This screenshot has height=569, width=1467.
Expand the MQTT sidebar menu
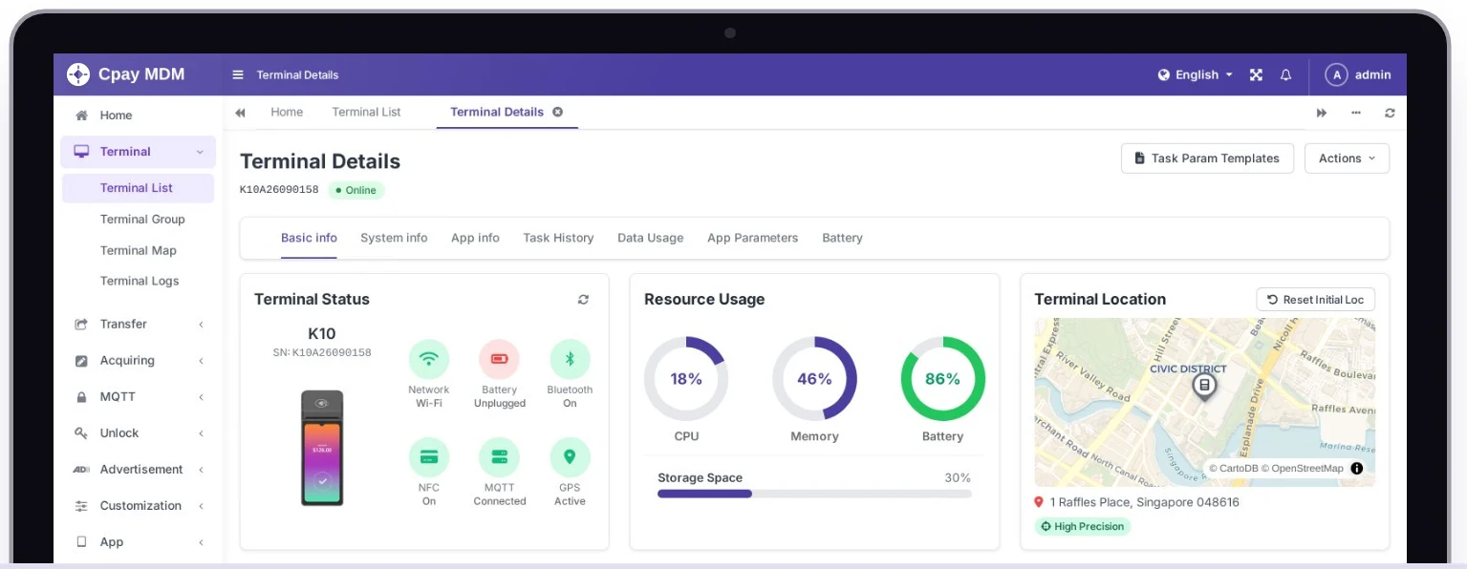[x=139, y=397]
